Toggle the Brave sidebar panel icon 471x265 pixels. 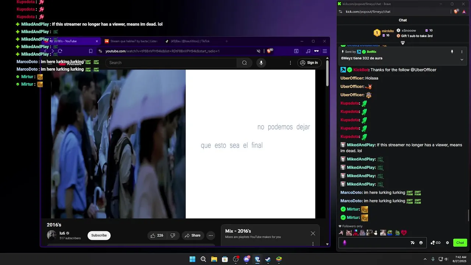[296, 51]
